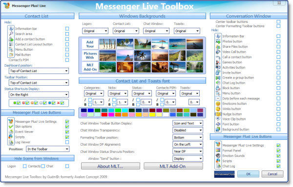Image resolution: width=293 pixels, height=187 pixels.
Task: Click the About MLT... button
Action: point(110,166)
